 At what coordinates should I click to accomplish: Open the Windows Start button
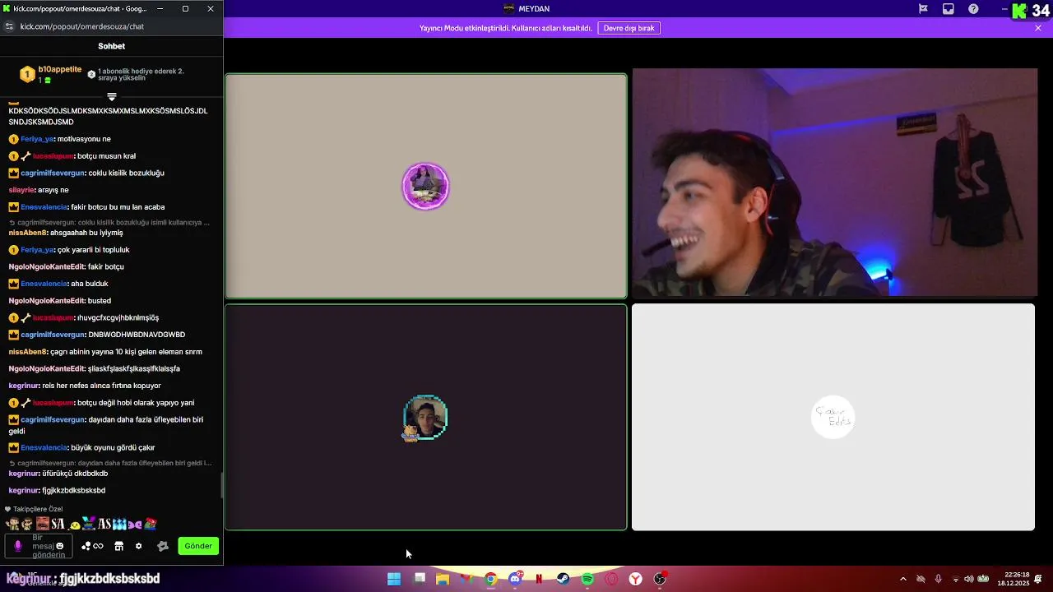click(x=394, y=579)
